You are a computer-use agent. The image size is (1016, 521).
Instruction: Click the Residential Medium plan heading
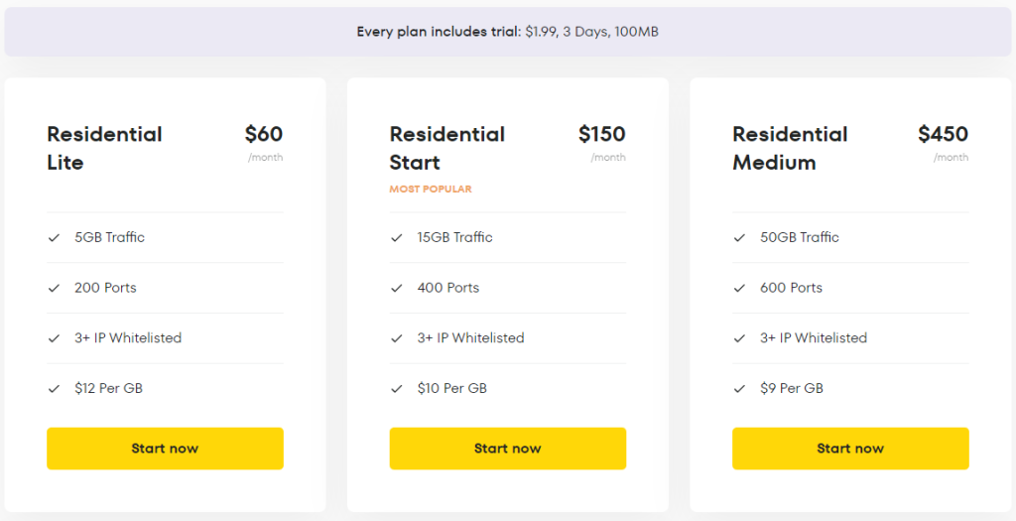790,148
